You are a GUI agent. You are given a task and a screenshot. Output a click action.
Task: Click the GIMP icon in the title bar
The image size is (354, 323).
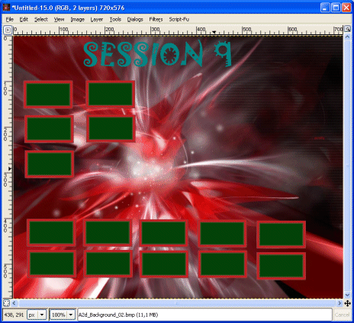tap(6, 8)
